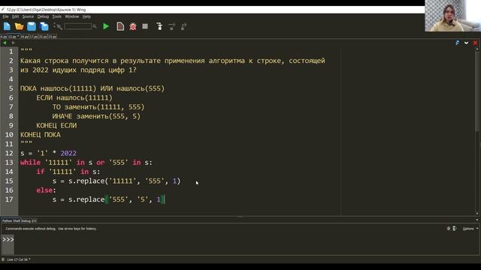Go back with green left navigation arrow

point(5,43)
